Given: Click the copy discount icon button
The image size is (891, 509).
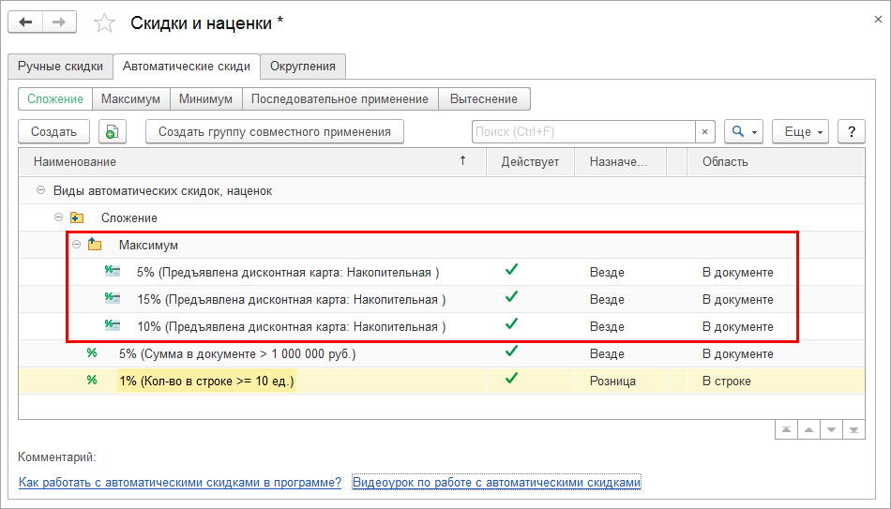Looking at the screenshot, I should 113,132.
